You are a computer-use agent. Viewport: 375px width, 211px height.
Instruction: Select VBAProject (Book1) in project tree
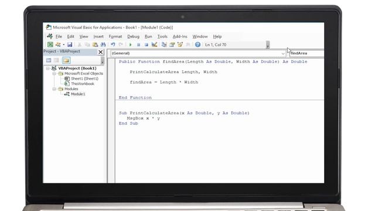pos(77,68)
